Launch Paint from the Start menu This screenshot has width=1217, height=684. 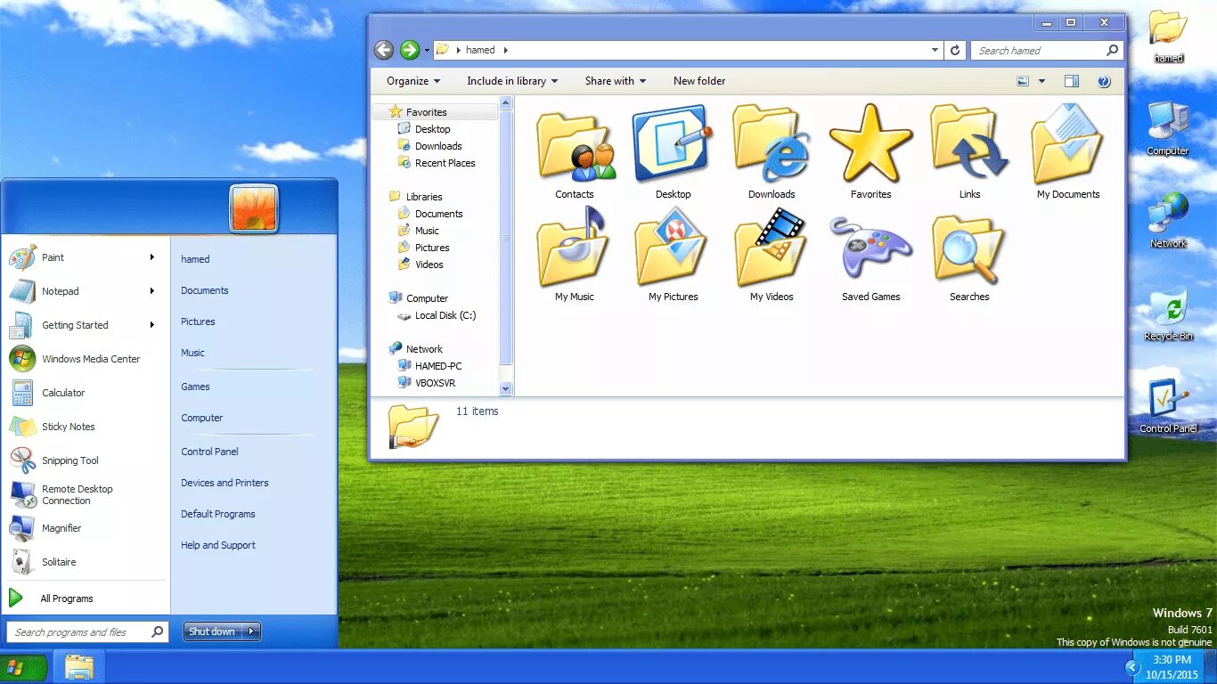(53, 256)
